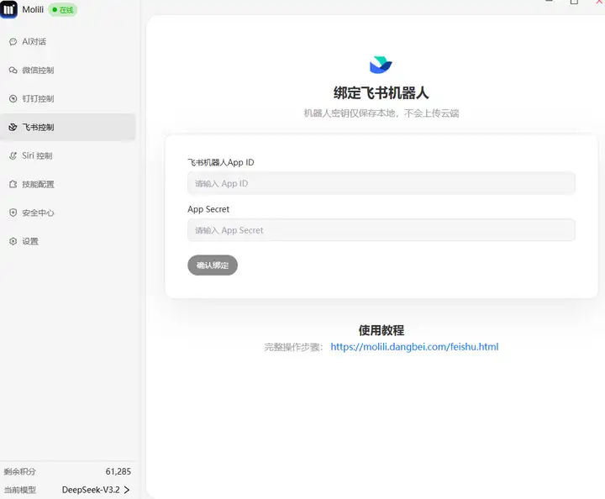Click the 飞书机器人App ID field label
Viewport: 605px width, 499px height.
(x=221, y=162)
